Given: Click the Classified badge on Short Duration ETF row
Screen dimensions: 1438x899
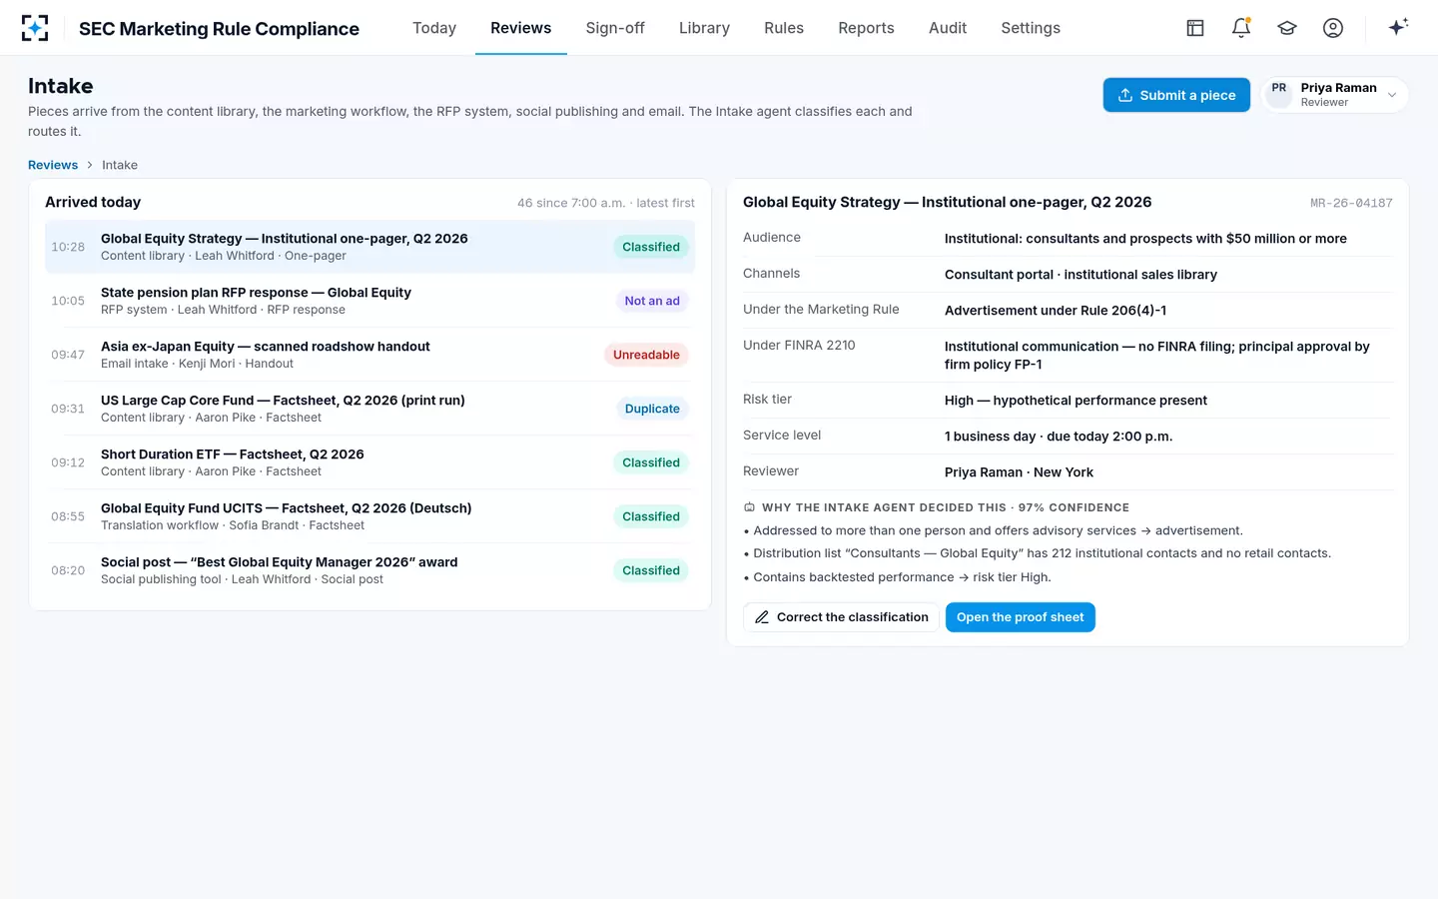Looking at the screenshot, I should coord(651,462).
